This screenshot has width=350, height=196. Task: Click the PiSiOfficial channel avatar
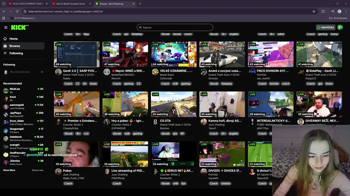pos(107,171)
